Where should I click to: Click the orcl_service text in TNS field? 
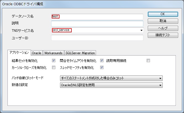click(61, 30)
